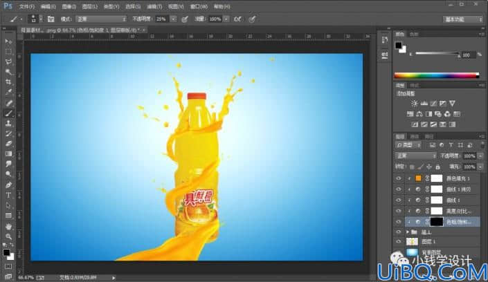Hide the 图层 1 layer
The height and width of the screenshot is (282, 488).
(x=399, y=242)
